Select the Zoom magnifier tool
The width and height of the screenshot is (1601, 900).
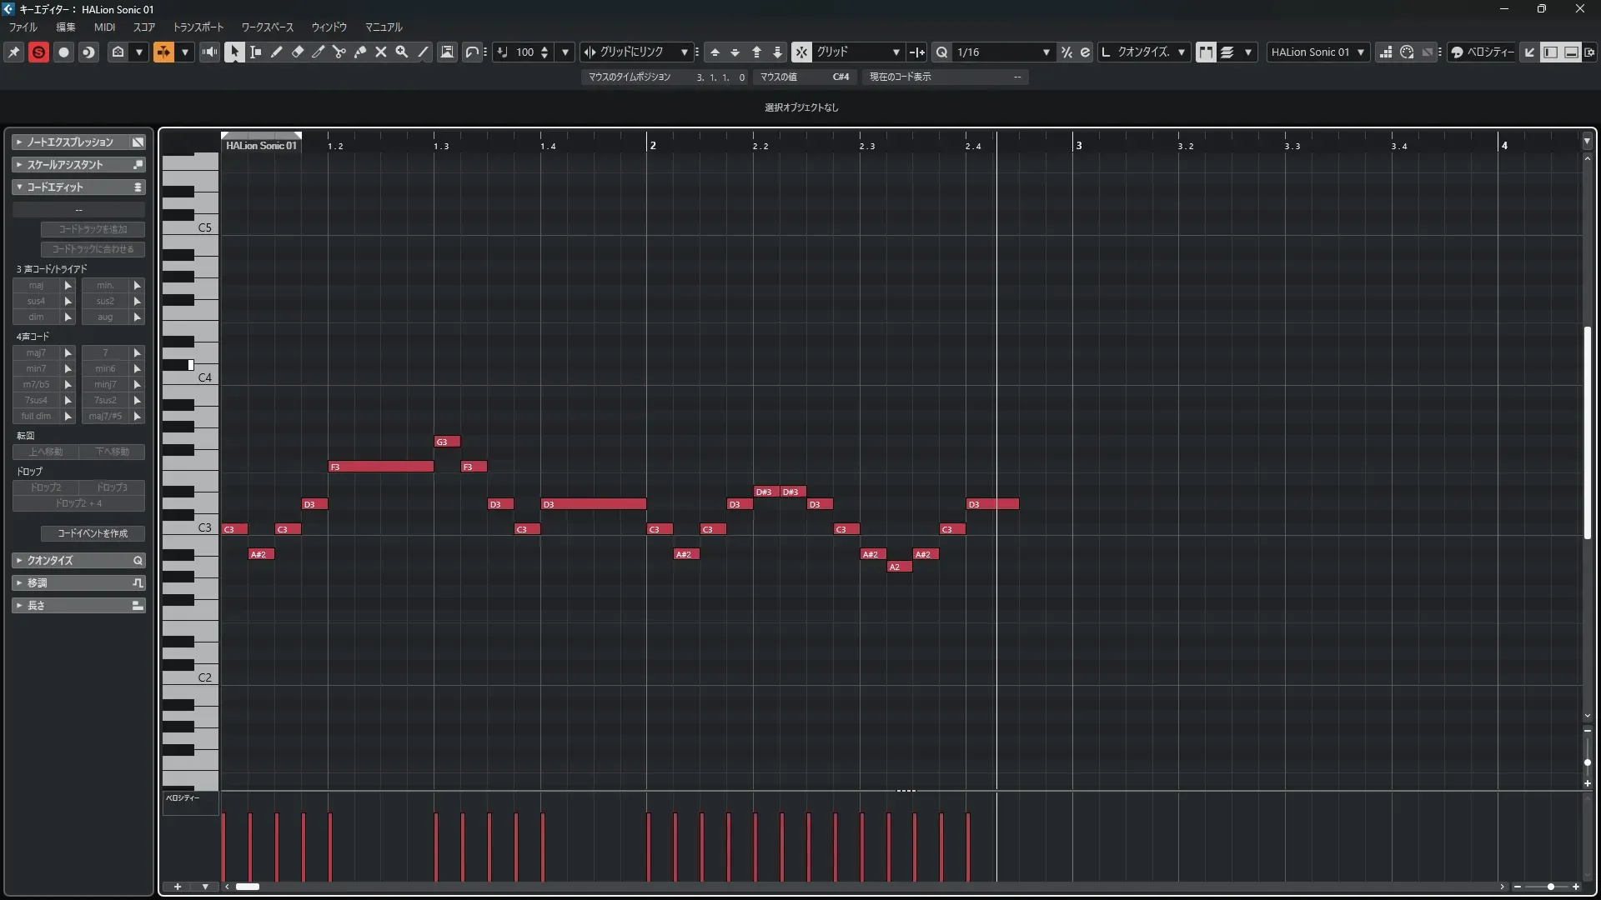point(402,52)
